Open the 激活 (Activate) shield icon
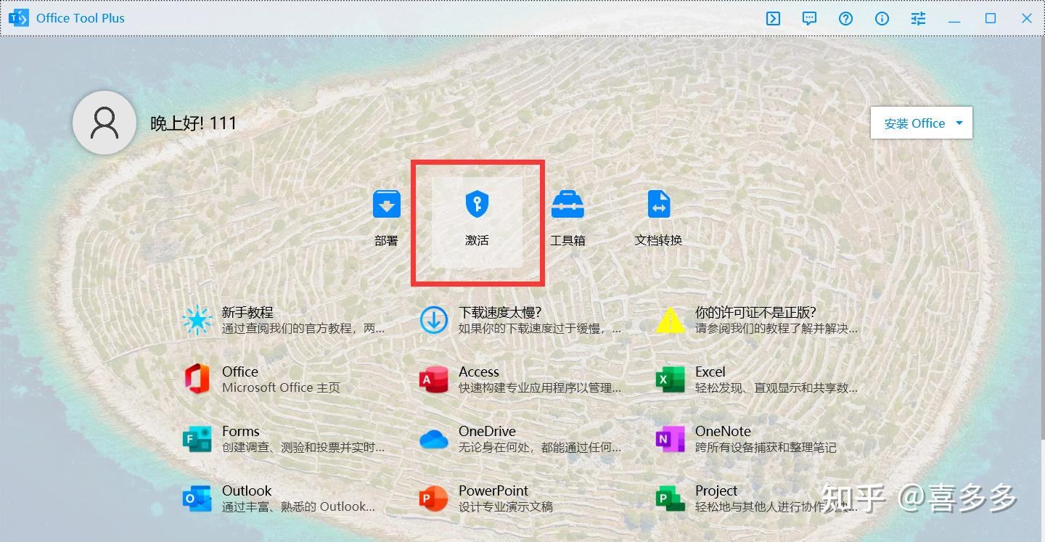1045x542 pixels. tap(477, 204)
